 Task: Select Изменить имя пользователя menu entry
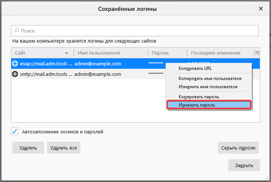click(208, 87)
